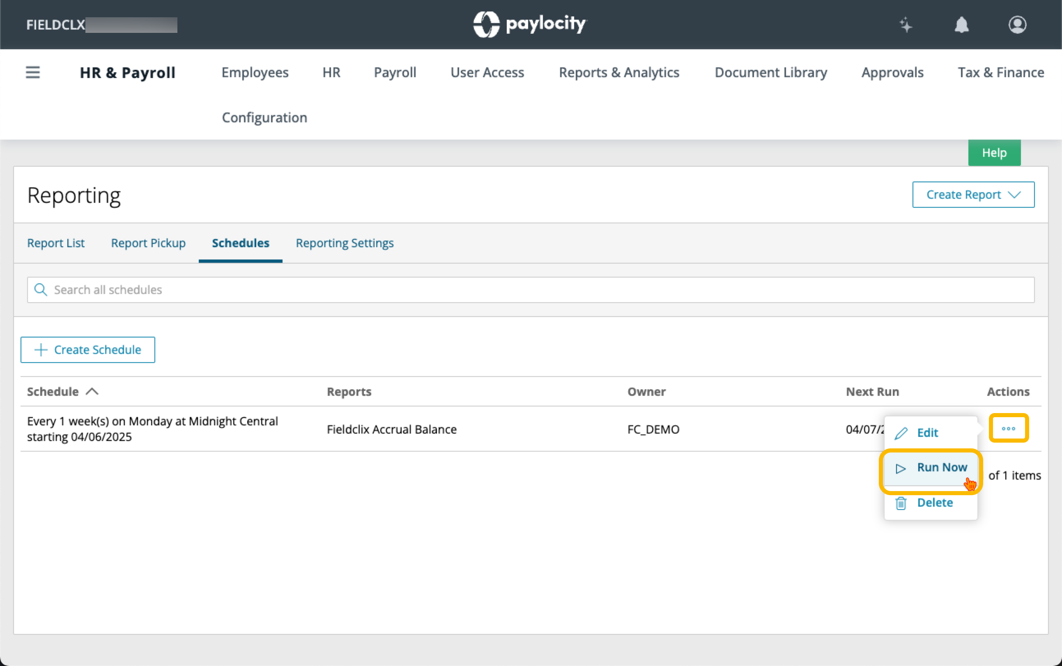Open the Configuration navigation item
This screenshot has width=1062, height=666.
(264, 117)
